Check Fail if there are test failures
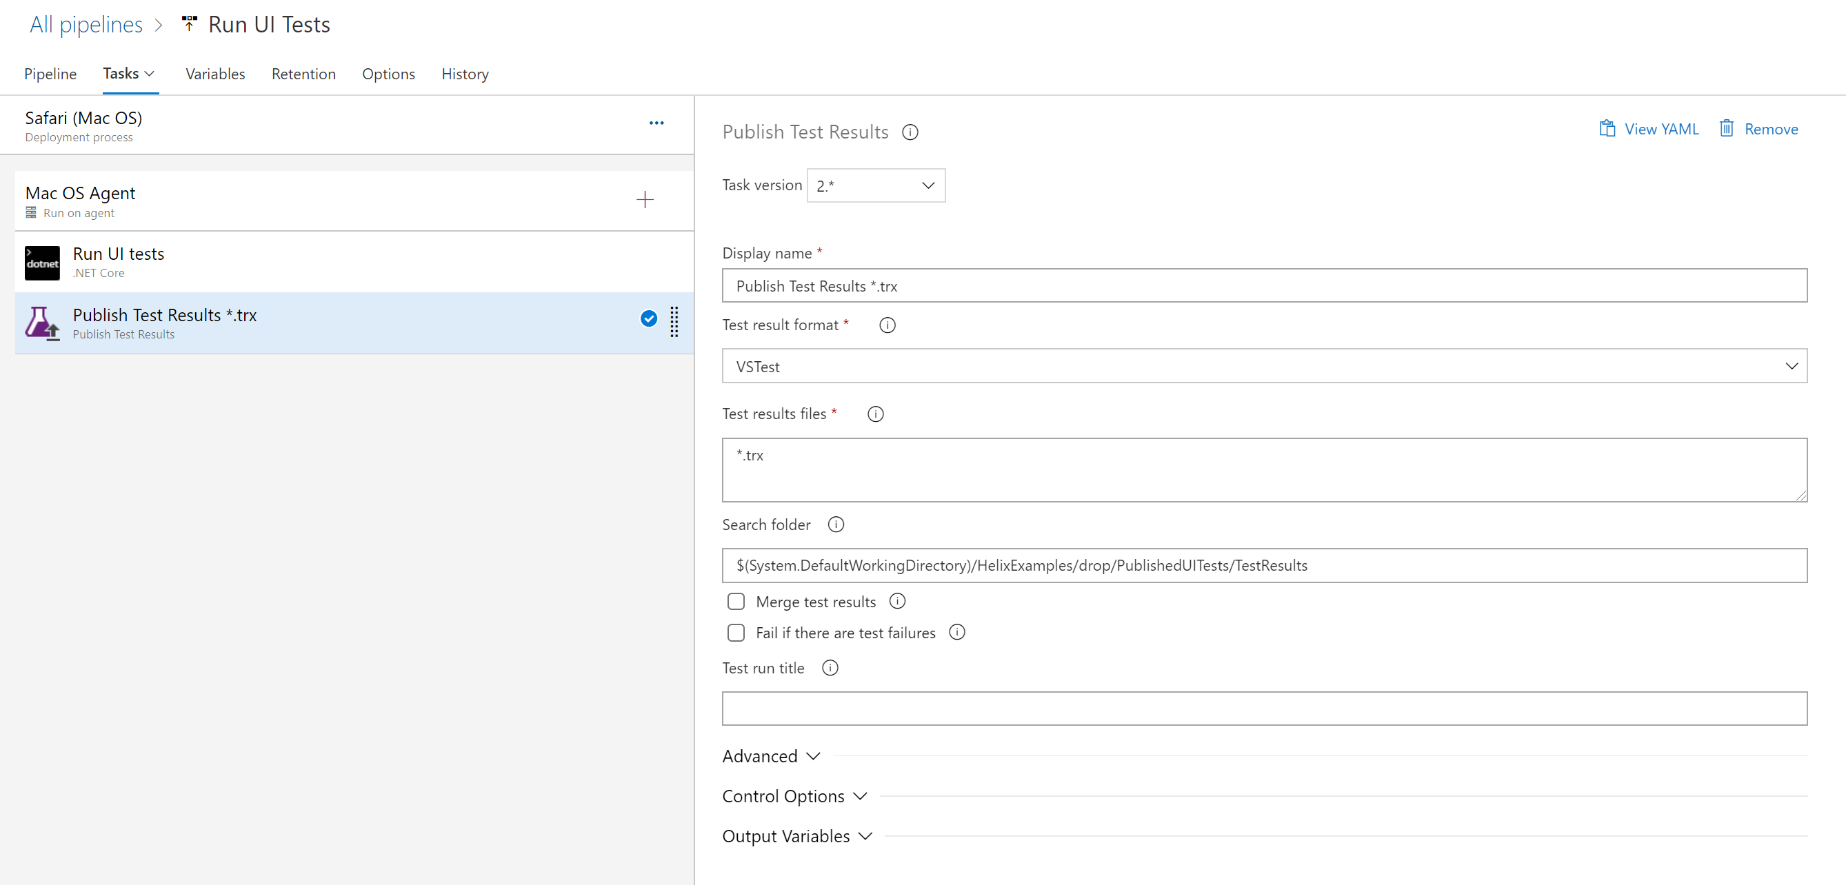Screen dimensions: 1846x885 (x=736, y=633)
